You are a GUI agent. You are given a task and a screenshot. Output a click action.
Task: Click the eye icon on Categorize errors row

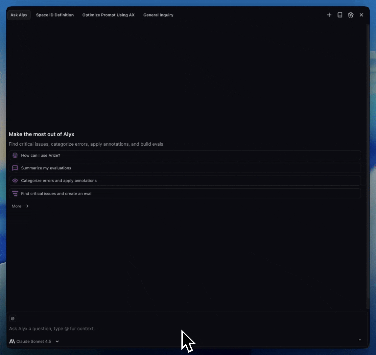coord(15,180)
